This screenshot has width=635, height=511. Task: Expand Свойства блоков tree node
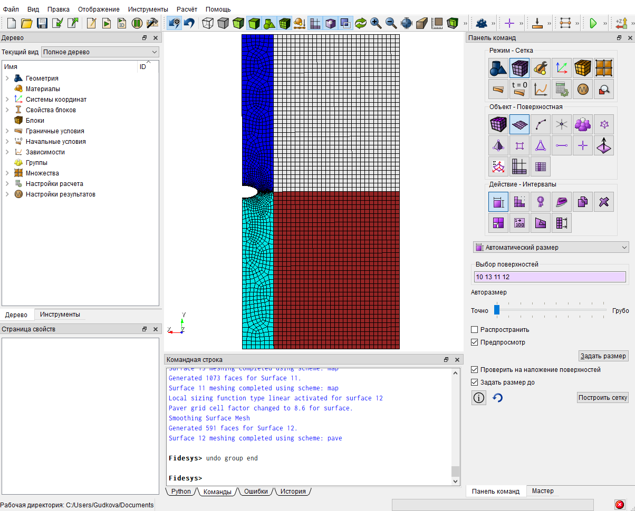[7, 110]
